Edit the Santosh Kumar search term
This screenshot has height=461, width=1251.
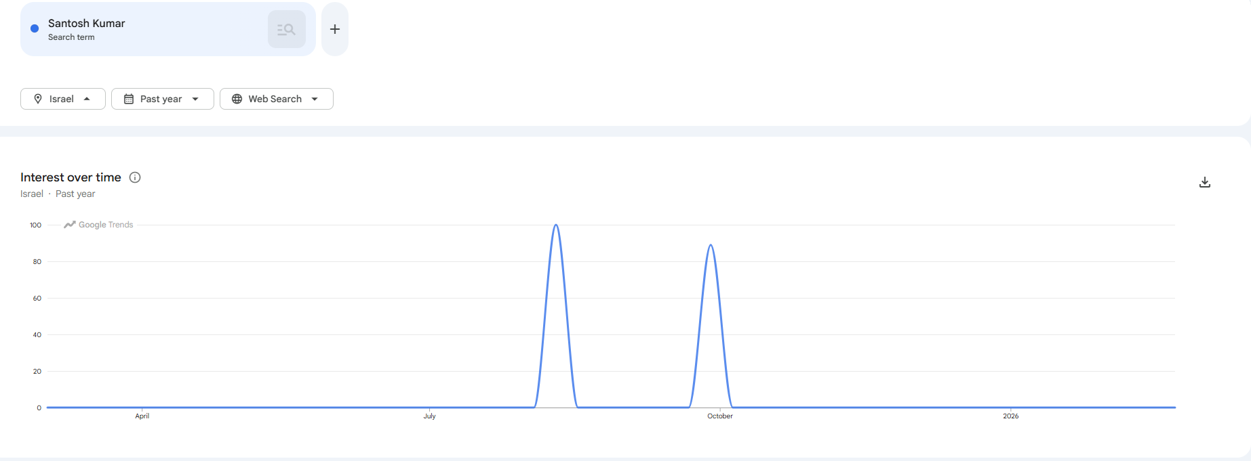tap(87, 23)
